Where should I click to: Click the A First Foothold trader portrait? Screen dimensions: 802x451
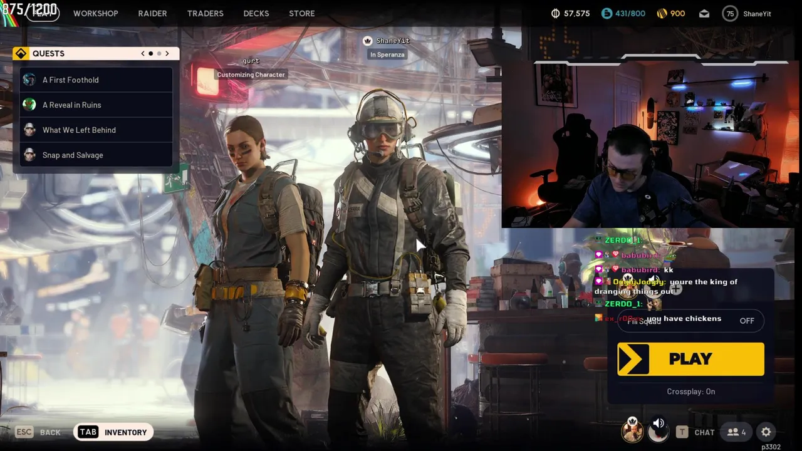click(29, 80)
